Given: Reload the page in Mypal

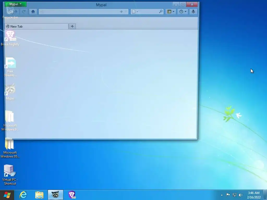Looking at the screenshot, I should [x=24, y=11].
